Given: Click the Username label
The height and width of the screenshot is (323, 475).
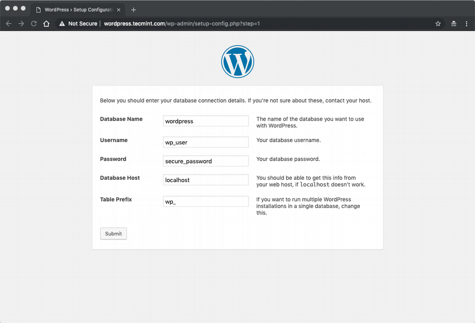Looking at the screenshot, I should [113, 140].
